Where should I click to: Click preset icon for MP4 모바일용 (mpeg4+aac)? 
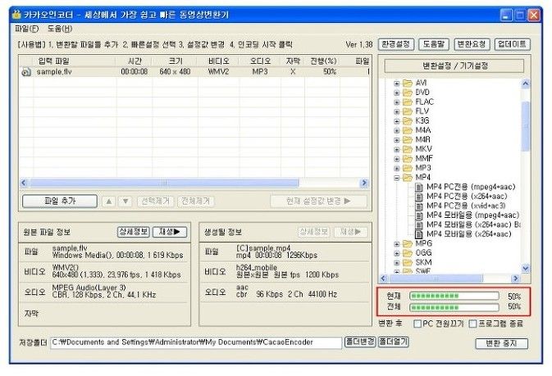419,215
